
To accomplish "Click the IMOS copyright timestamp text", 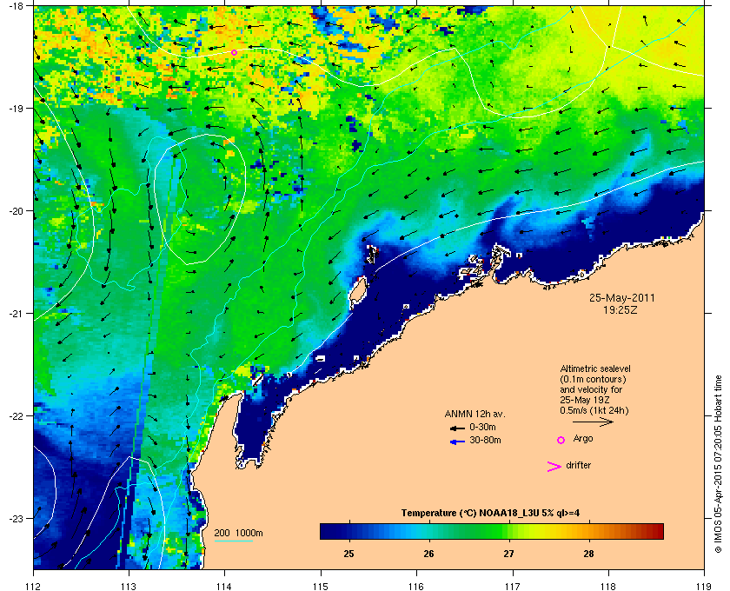I will point(718,465).
